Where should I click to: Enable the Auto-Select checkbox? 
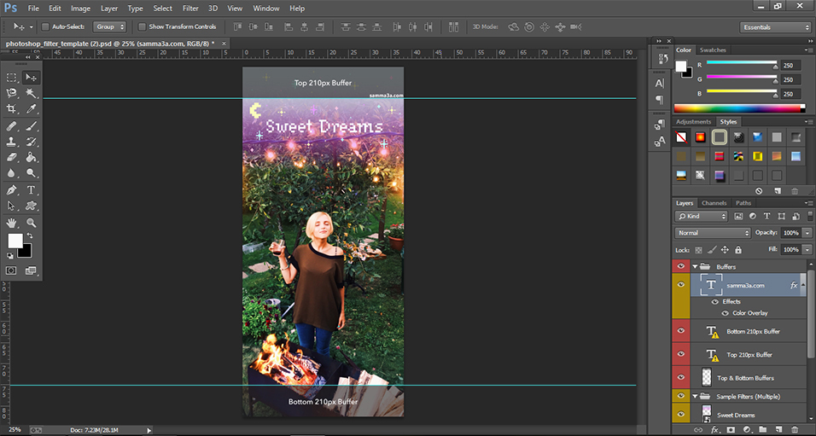44,27
